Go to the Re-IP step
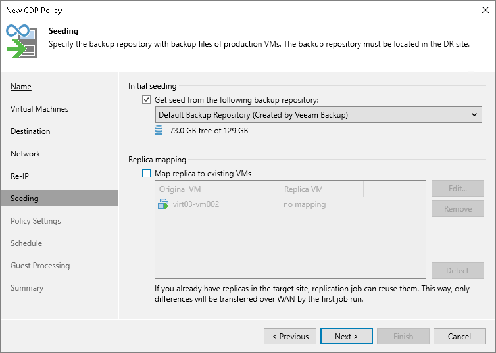Viewport: 496px width, 353px height. (20, 176)
